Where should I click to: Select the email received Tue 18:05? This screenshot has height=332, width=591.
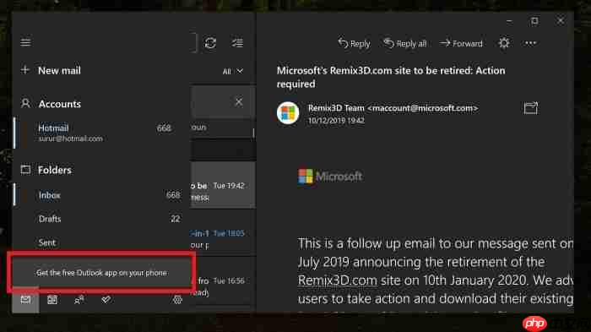coord(223,233)
